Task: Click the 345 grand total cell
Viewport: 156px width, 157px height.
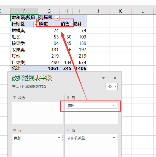Action: [66, 68]
